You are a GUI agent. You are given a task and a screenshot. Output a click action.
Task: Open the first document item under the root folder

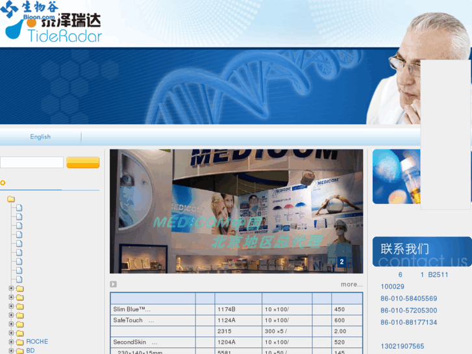[19, 208]
